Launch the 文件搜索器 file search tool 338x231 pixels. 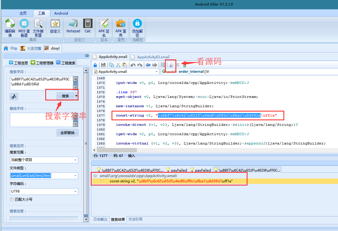point(38,28)
